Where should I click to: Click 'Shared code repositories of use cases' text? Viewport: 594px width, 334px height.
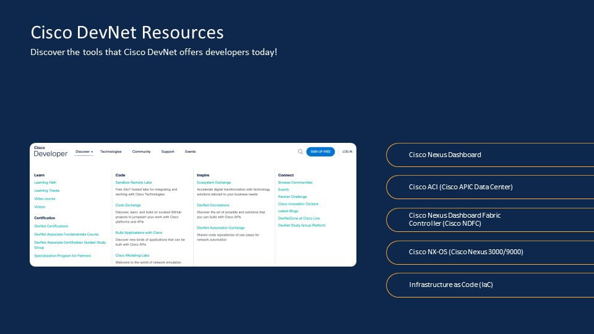[x=228, y=237]
